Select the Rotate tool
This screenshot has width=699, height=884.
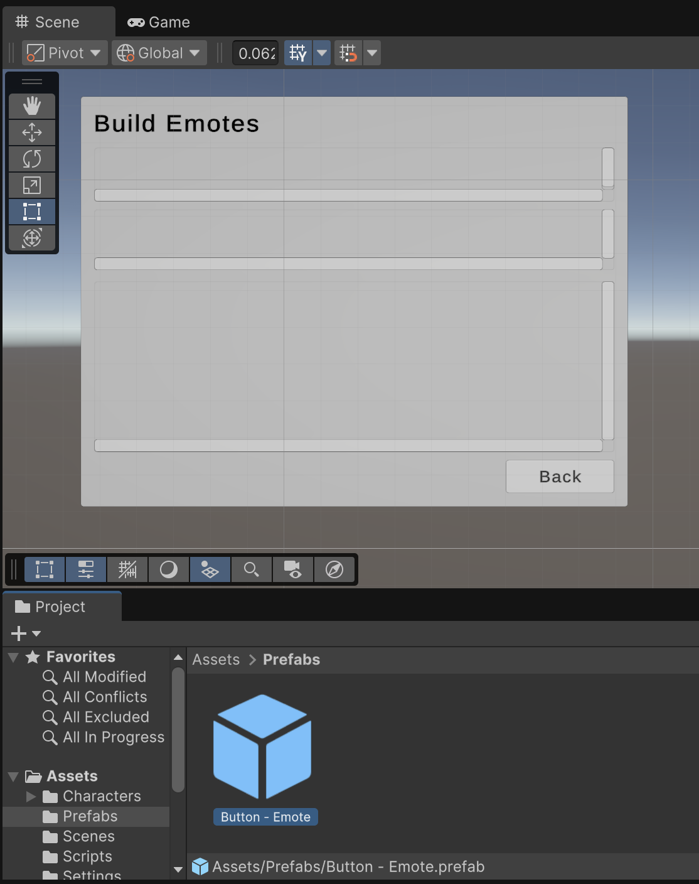[x=32, y=159]
